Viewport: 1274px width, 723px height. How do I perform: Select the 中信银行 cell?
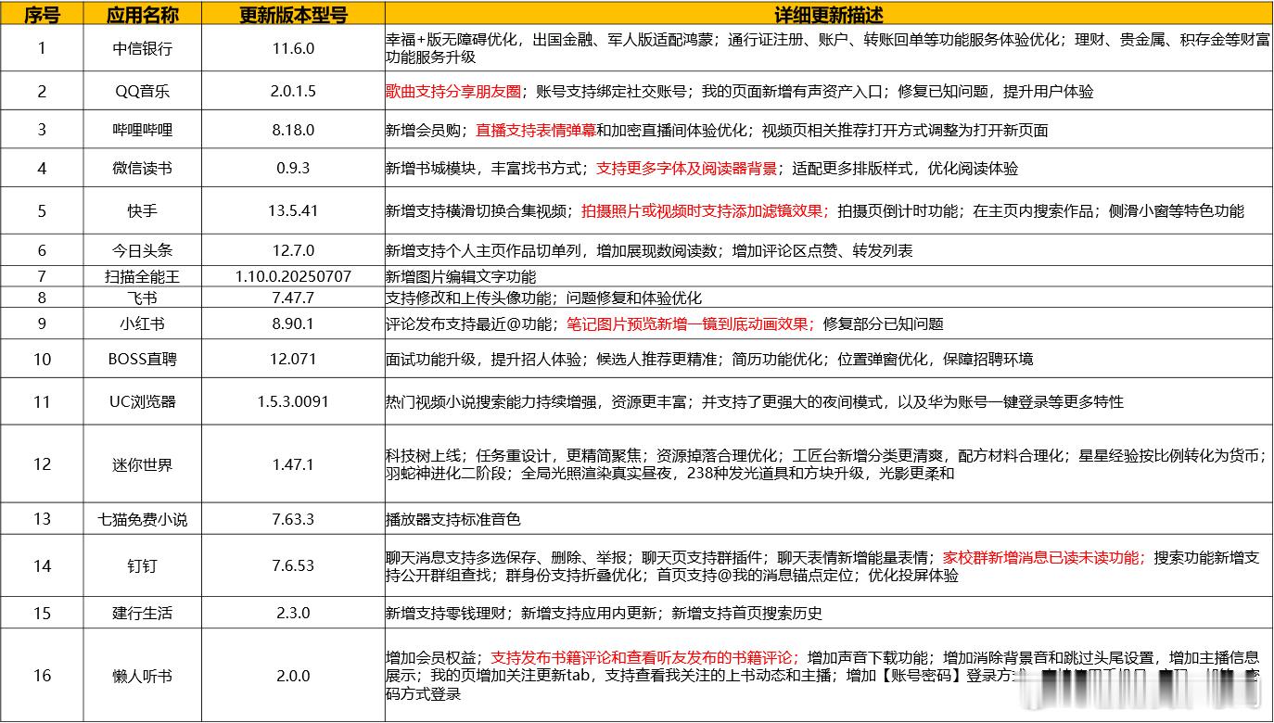142,48
